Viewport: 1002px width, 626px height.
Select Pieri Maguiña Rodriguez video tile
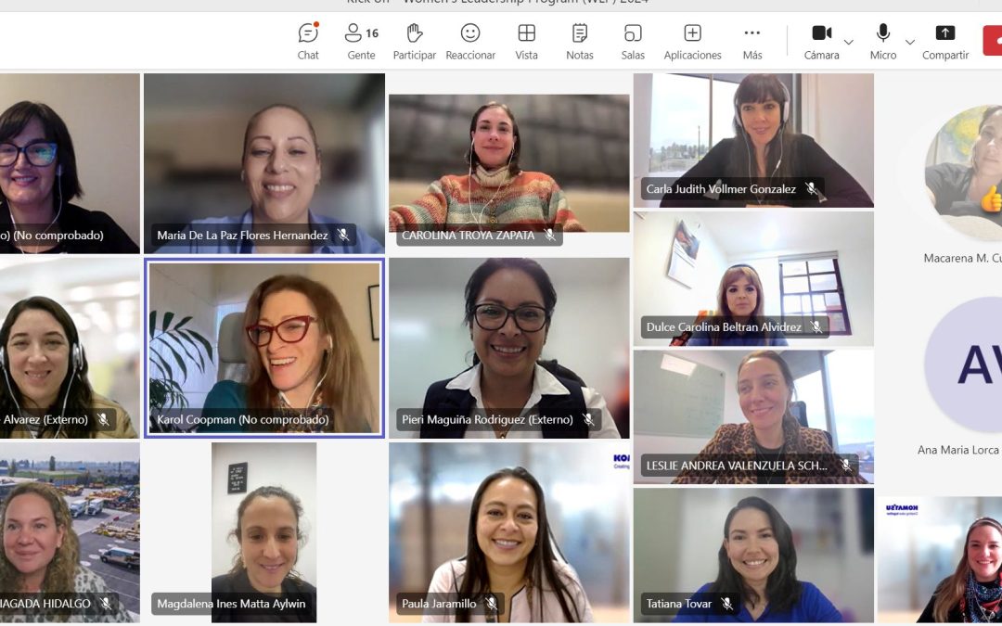509,348
